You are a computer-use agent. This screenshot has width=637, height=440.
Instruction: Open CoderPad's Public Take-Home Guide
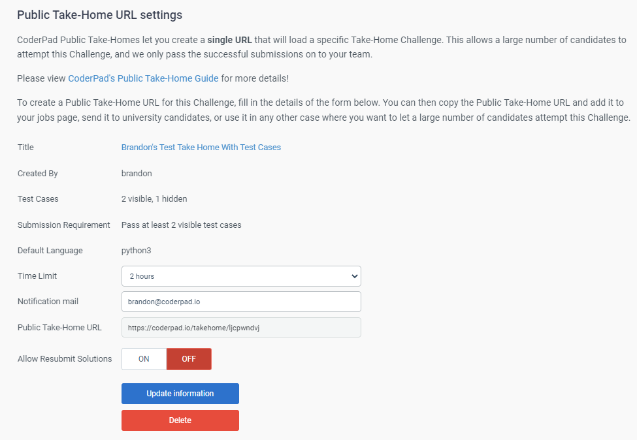(x=143, y=78)
